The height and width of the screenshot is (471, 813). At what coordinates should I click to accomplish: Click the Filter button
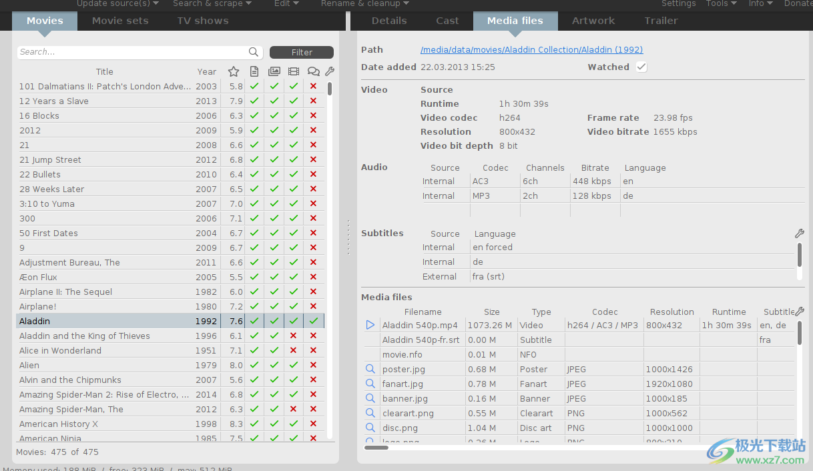[x=302, y=52]
